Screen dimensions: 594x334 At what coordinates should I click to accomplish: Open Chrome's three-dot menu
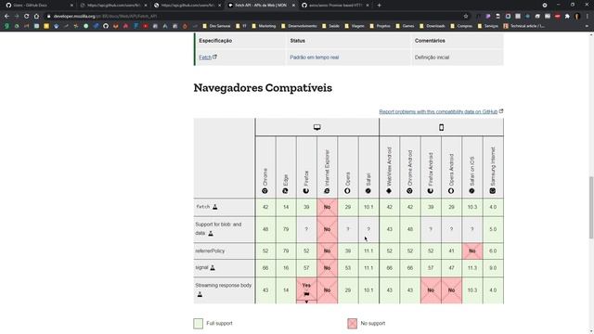coord(588,17)
